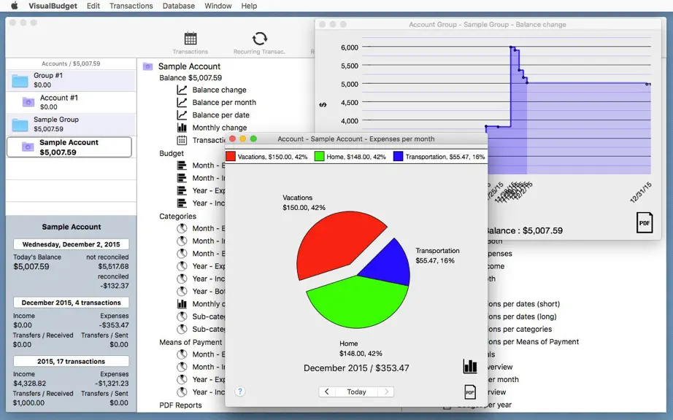The image size is (673, 420).
Task: Open Recurring Transactions toolbar icon
Action: (259, 39)
